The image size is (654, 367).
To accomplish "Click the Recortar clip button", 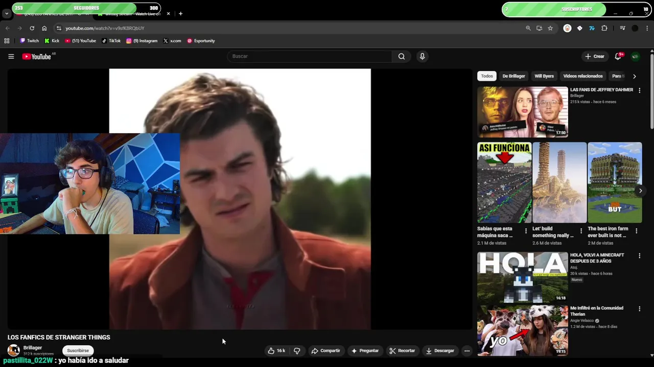I will (402, 351).
